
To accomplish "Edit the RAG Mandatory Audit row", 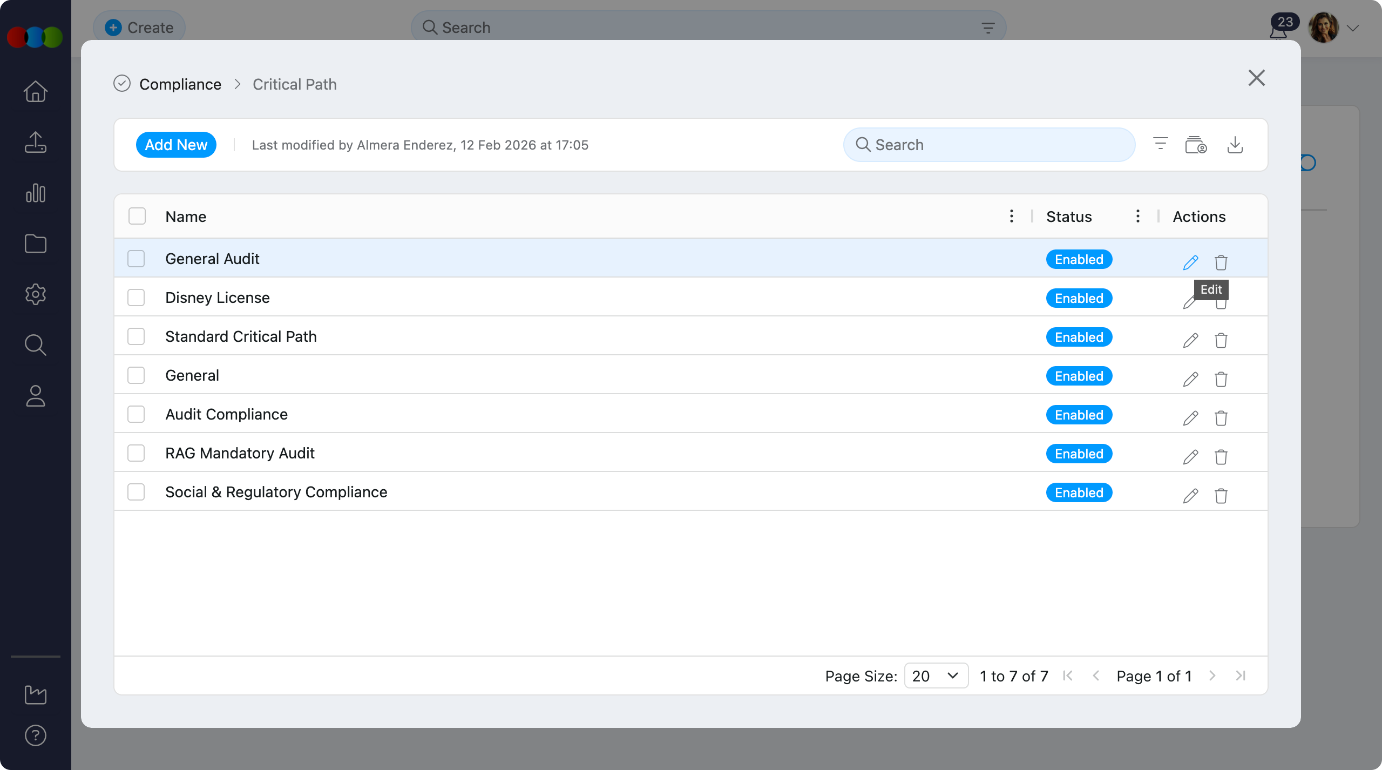I will click(x=1190, y=457).
